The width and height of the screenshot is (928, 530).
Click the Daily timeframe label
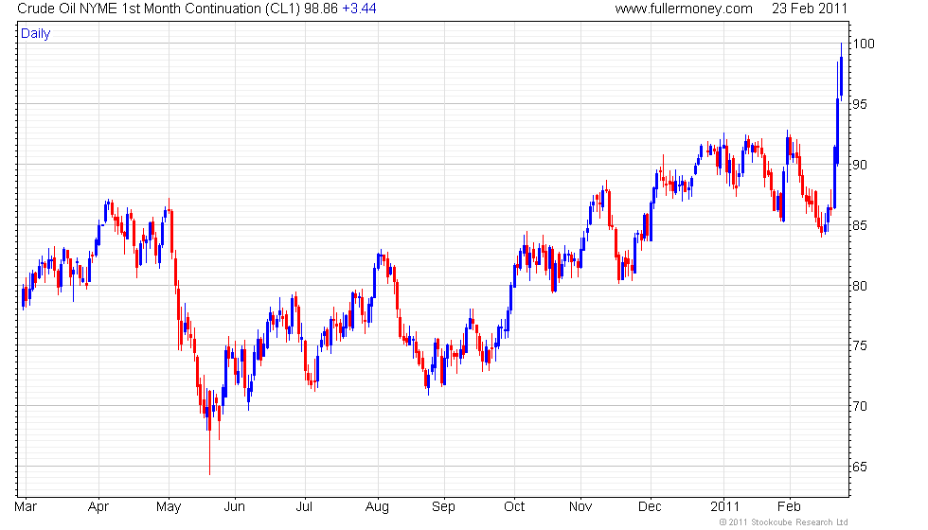[36, 33]
